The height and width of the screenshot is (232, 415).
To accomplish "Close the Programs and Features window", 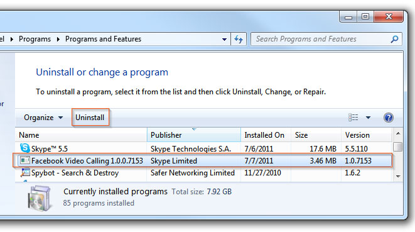I will tap(389, 16).
